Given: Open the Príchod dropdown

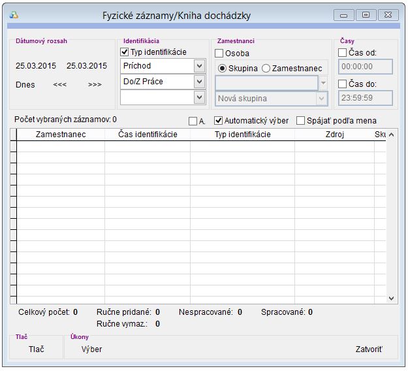Looking at the screenshot, I should pos(199,66).
